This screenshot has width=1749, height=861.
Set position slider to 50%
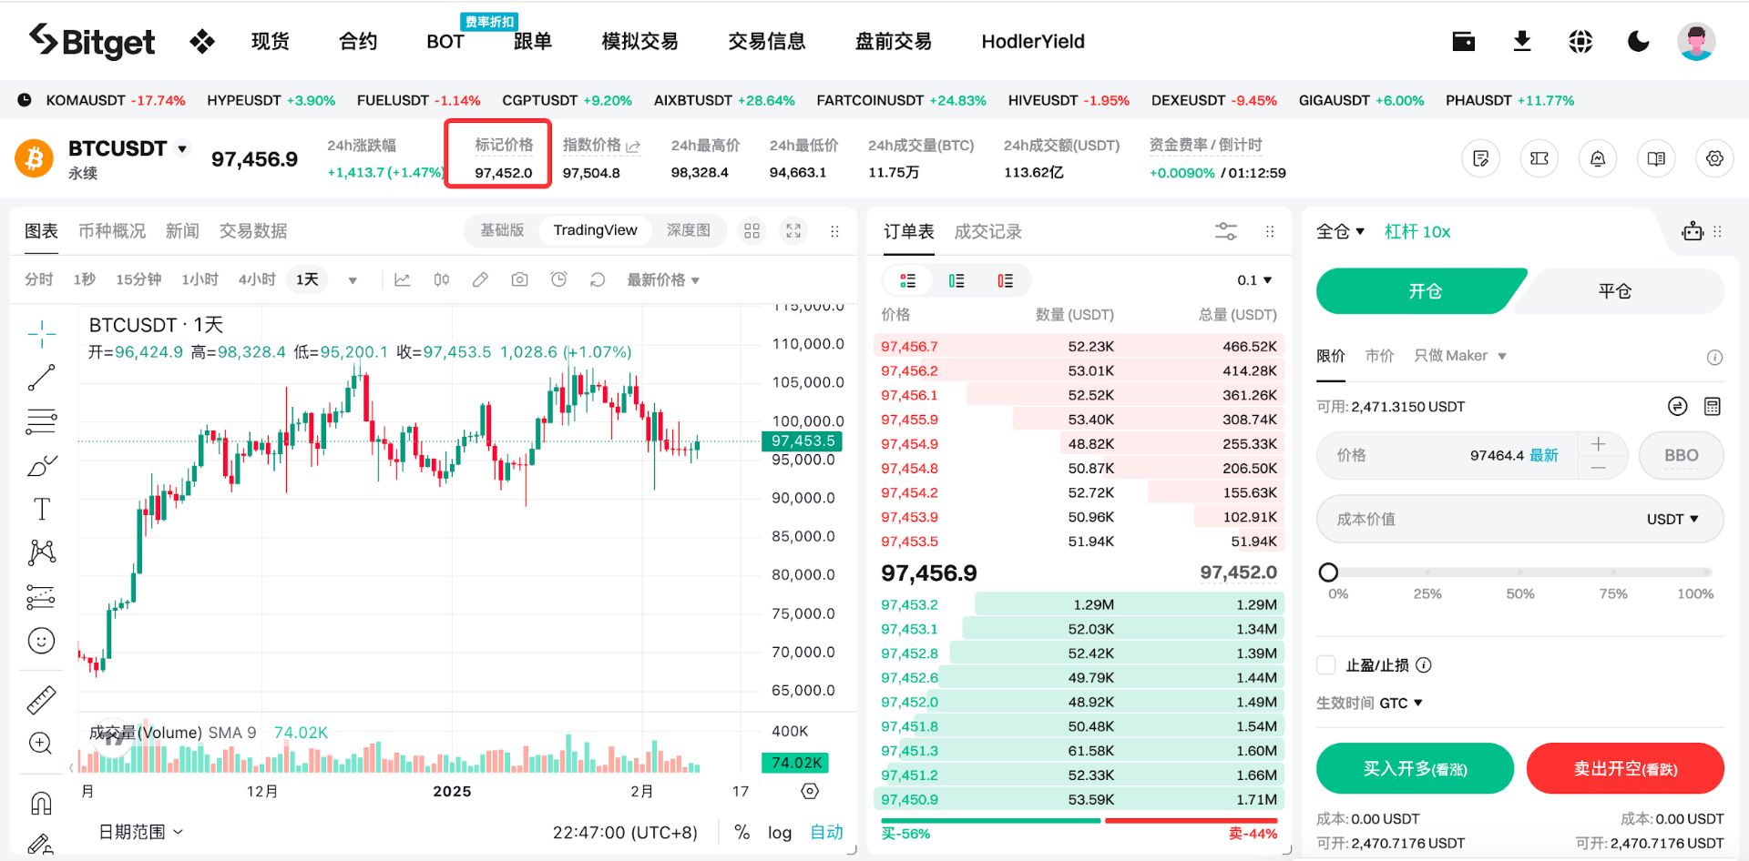(x=1519, y=572)
